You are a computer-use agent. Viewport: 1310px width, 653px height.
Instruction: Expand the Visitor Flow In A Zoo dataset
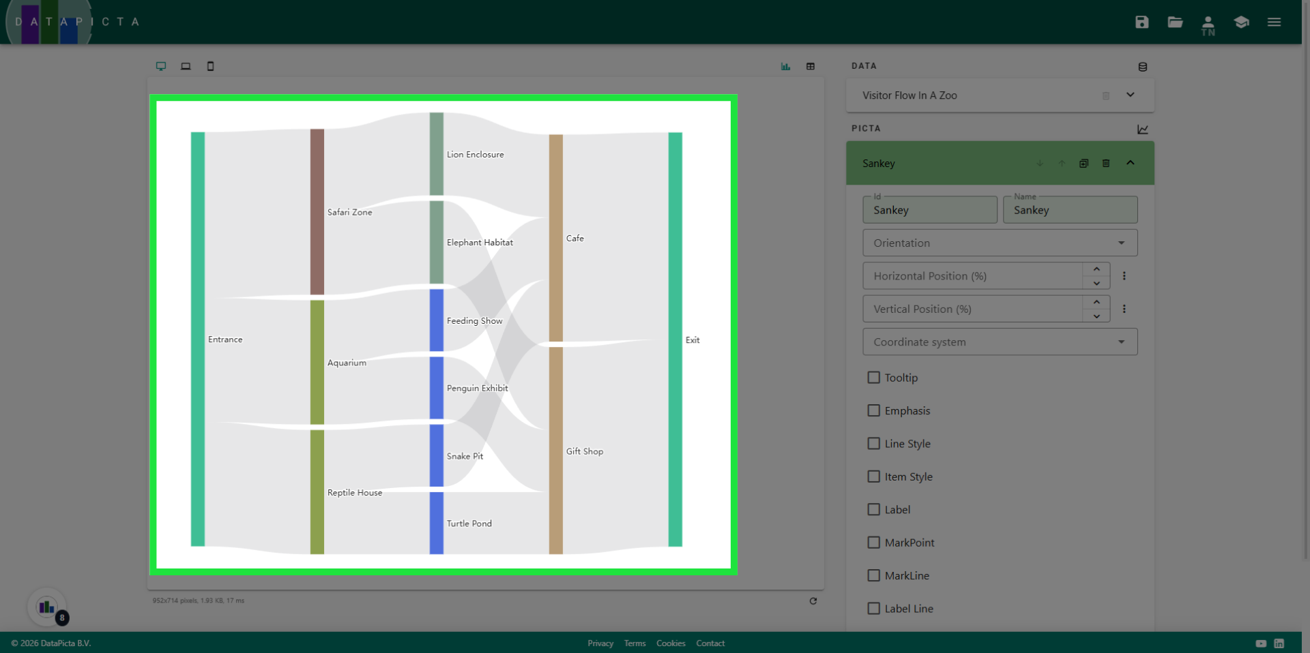point(1130,95)
